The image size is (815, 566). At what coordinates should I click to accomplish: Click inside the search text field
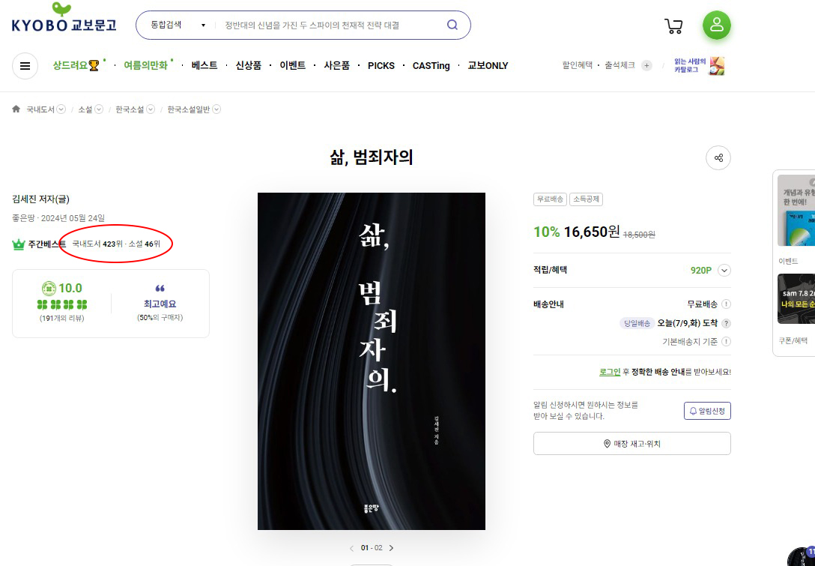[330, 25]
